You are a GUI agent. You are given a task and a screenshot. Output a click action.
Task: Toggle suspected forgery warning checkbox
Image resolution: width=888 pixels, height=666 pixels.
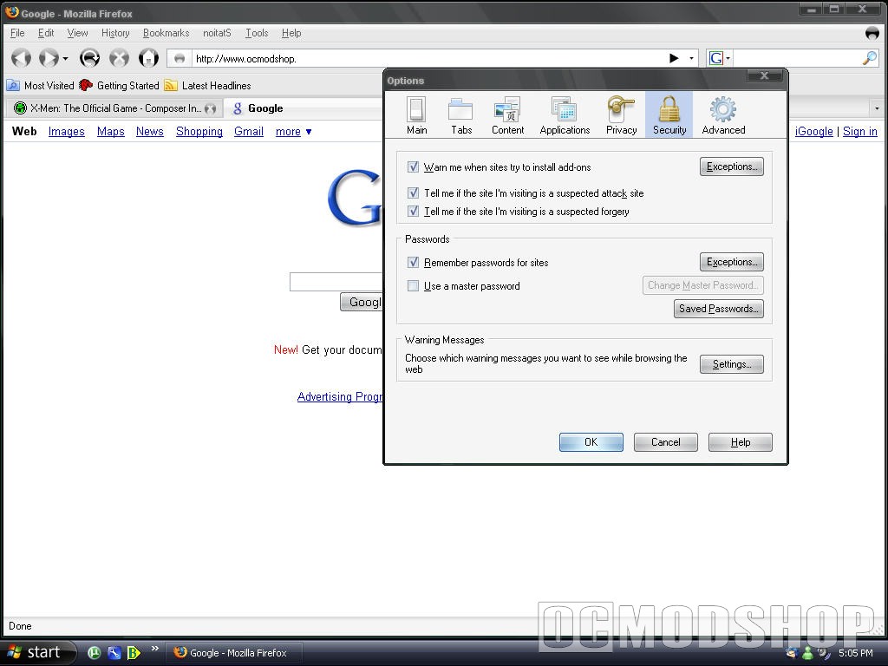tap(414, 212)
